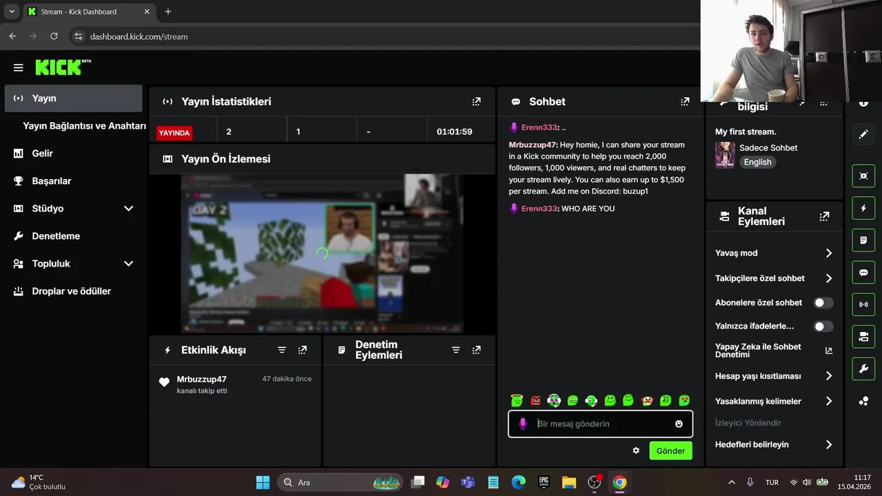Image resolution: width=882 pixels, height=496 pixels.
Task: Open Takipçilere özel sohbet settings
Action: point(774,278)
